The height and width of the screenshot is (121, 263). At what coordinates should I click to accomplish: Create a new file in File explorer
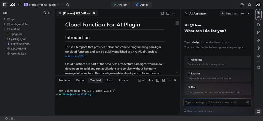point(45,13)
